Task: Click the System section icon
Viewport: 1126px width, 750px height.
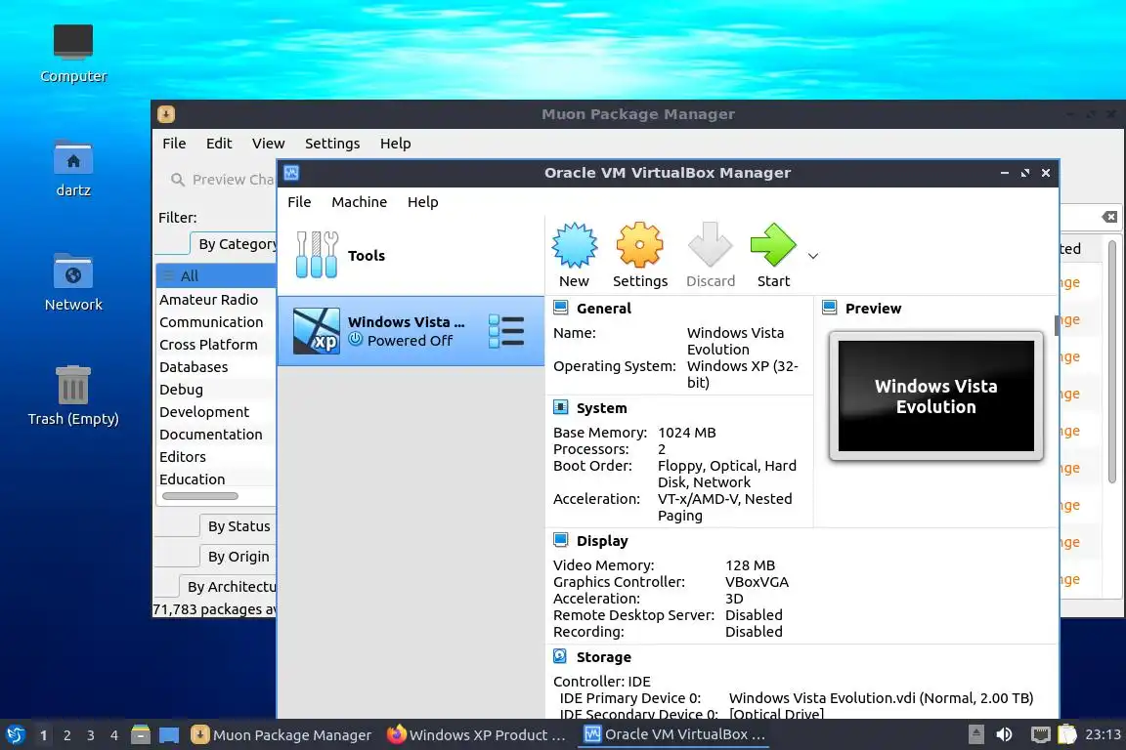Action: coord(560,407)
